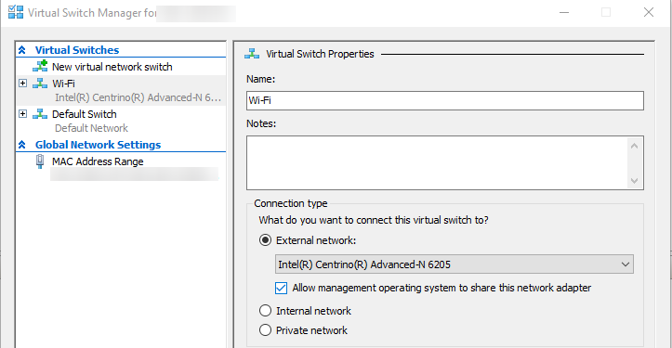This screenshot has width=672, height=348.
Task: Collapse the Virtual Switches section chevron
Action: coord(22,50)
